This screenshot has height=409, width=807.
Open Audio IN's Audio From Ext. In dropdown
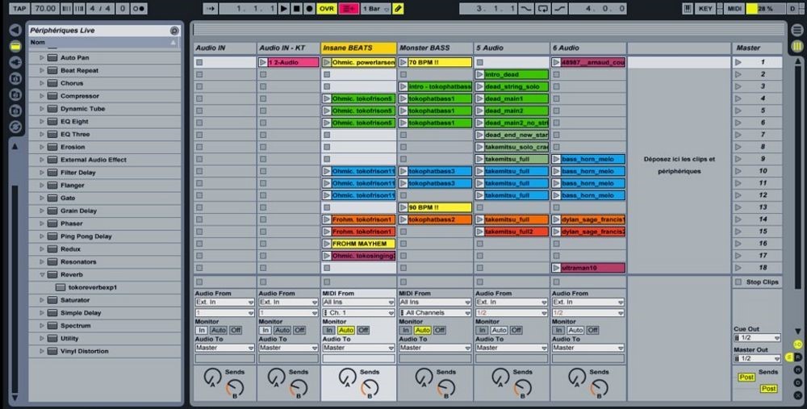pos(224,302)
